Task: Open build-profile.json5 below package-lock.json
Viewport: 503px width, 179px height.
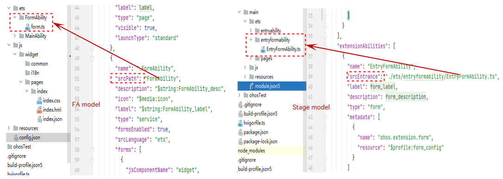Action: coord(255,169)
